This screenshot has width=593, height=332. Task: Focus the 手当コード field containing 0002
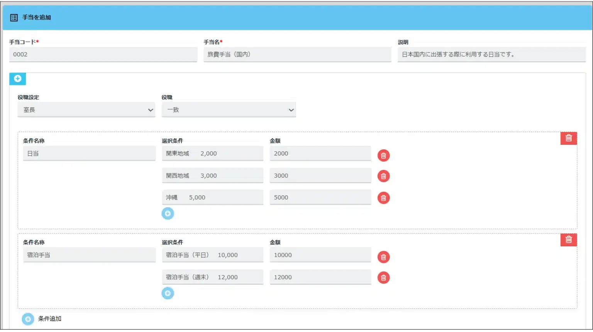pyautogui.click(x=103, y=54)
